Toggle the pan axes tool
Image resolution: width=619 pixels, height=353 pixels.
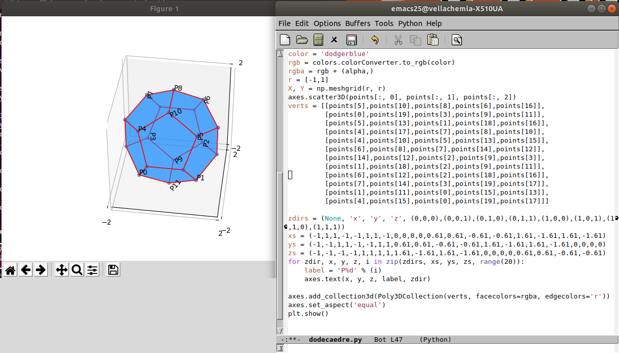[x=62, y=270]
